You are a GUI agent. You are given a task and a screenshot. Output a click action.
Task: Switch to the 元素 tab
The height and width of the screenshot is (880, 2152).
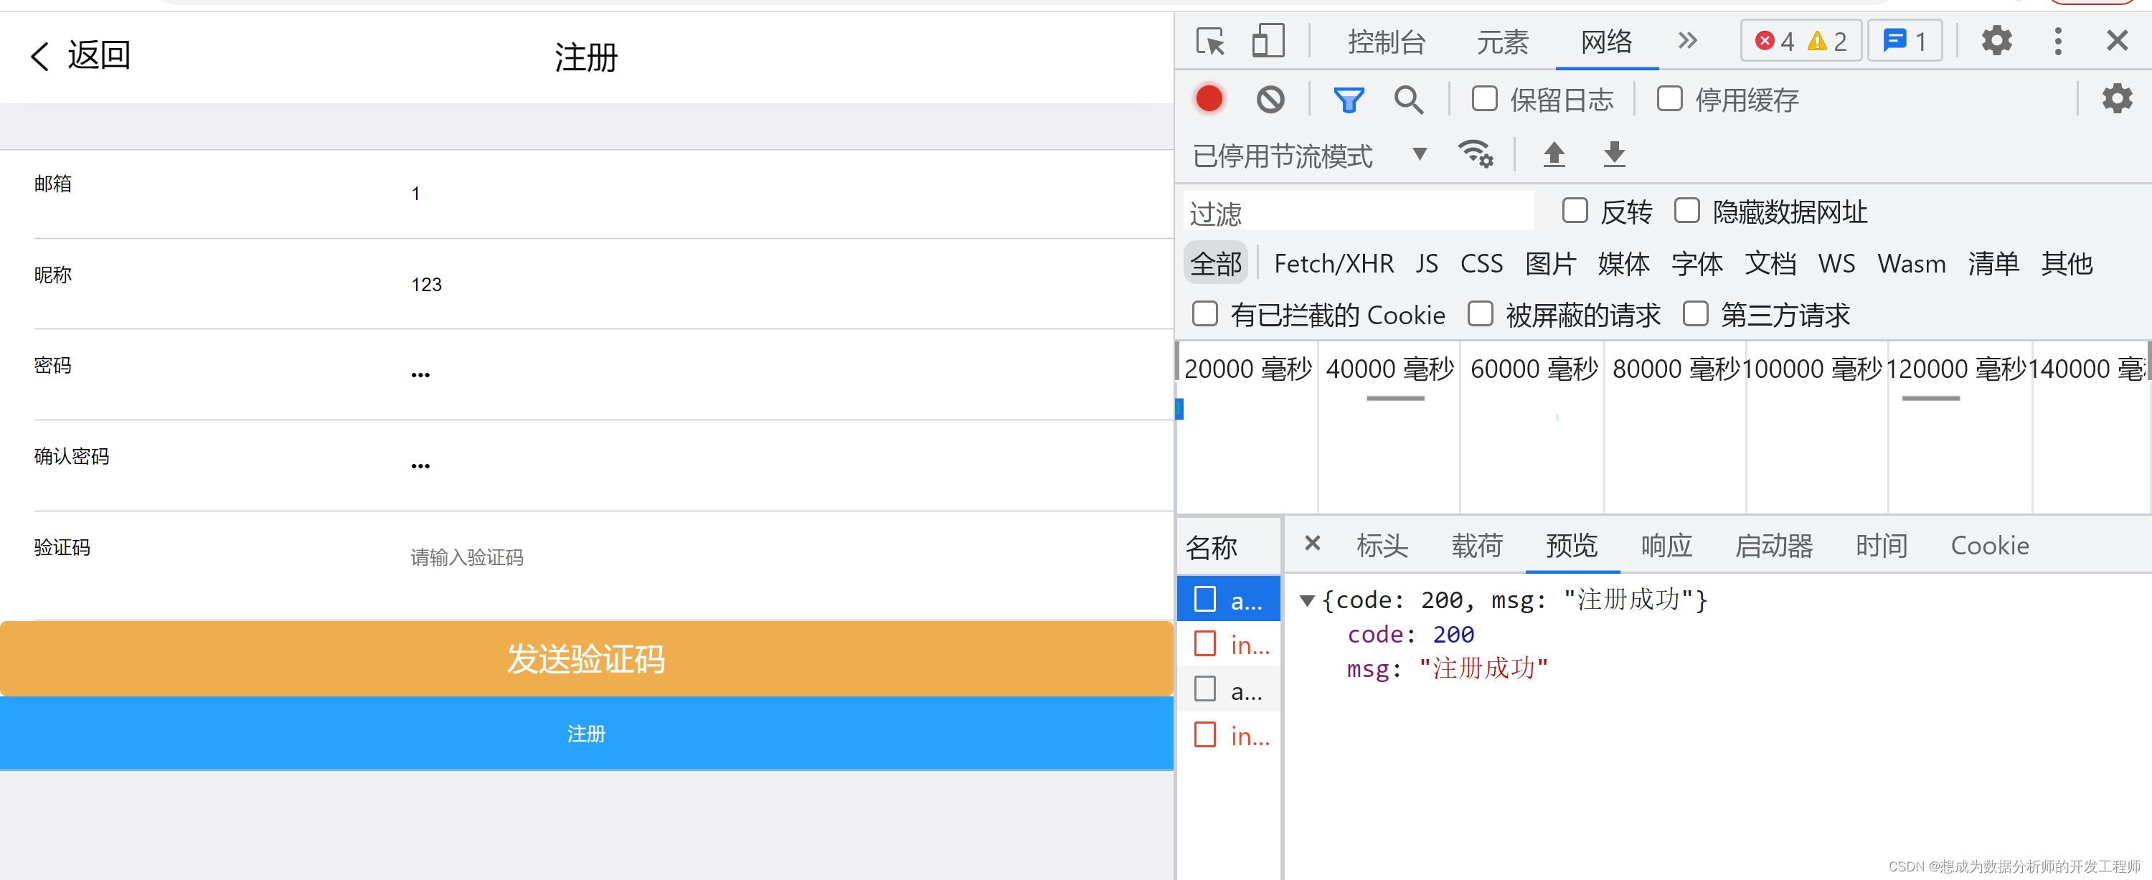1502,42
